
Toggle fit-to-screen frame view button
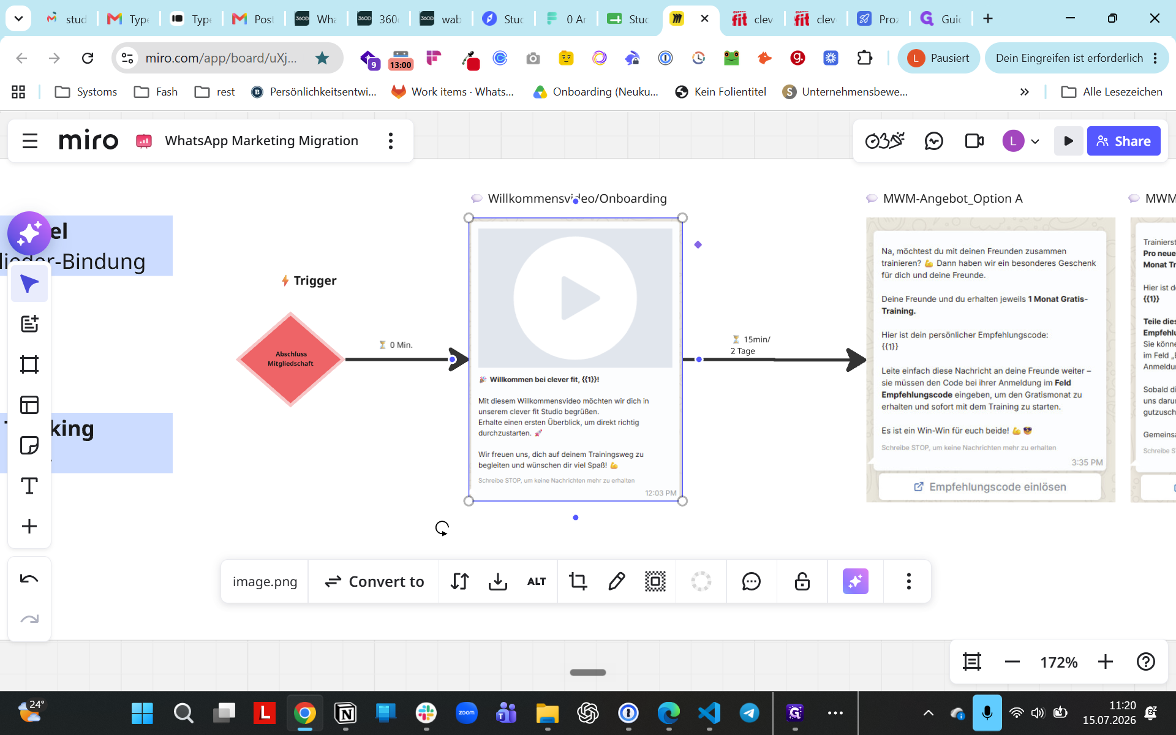972,662
